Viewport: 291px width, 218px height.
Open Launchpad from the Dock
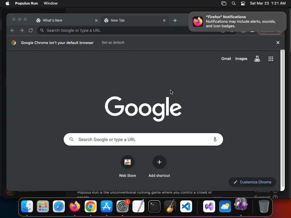(x=43, y=206)
